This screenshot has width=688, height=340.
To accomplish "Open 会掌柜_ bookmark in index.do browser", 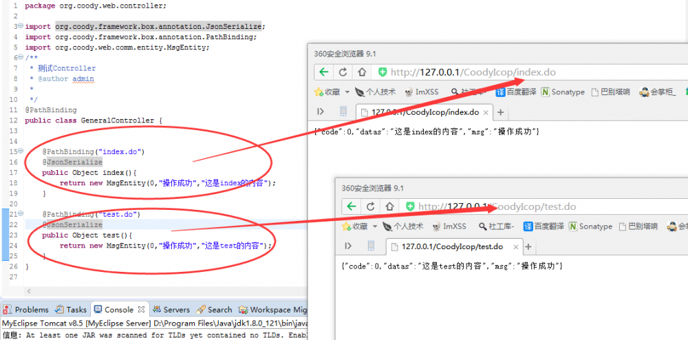I will click(658, 92).
